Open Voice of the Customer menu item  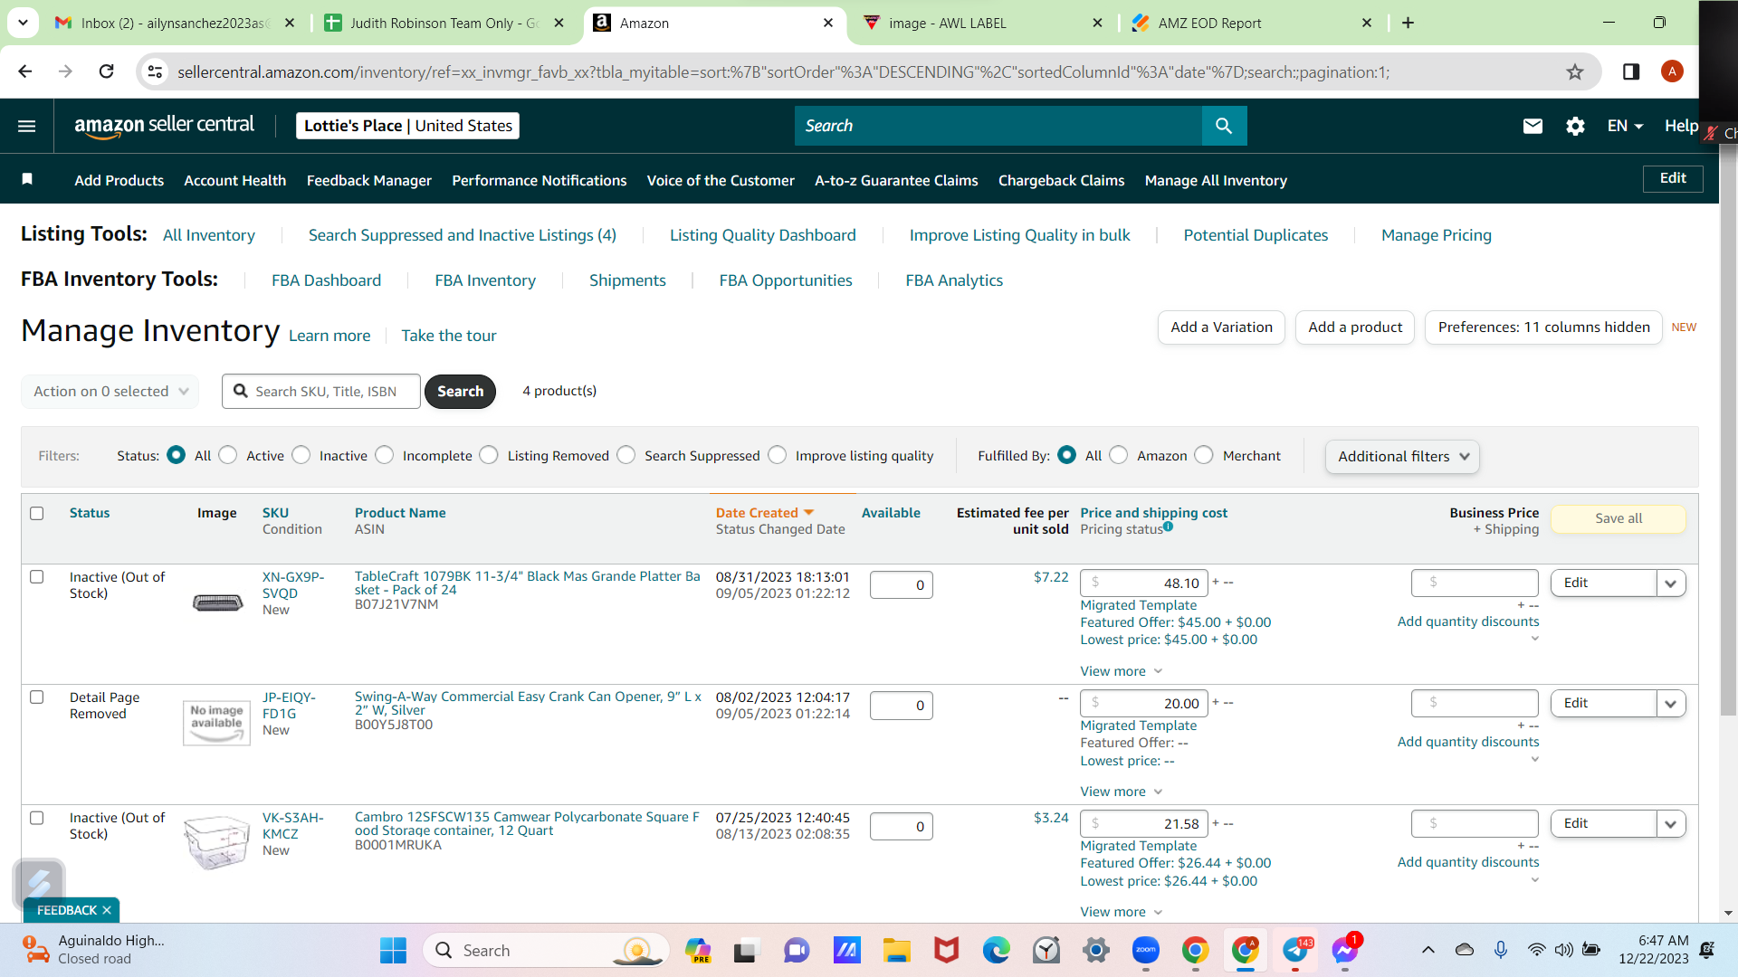[721, 180]
